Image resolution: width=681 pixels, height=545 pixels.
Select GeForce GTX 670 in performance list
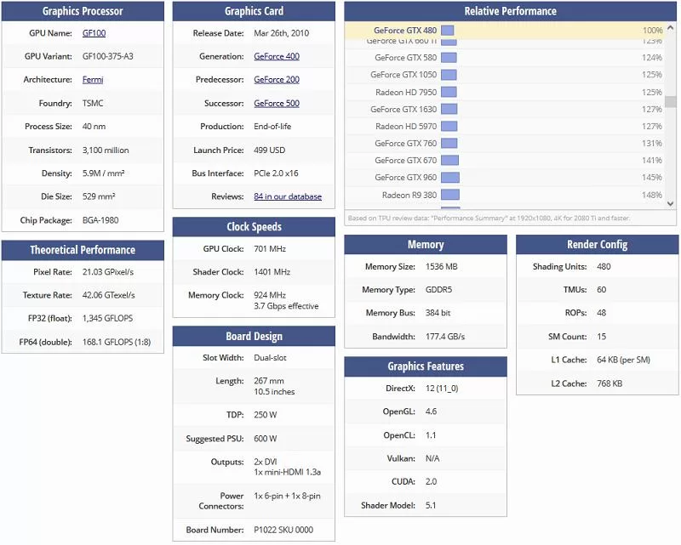(x=405, y=160)
